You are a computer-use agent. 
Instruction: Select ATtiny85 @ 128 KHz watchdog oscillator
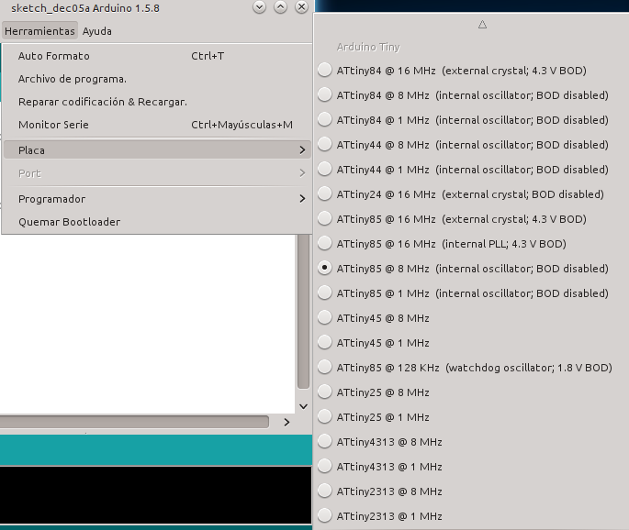tap(471, 368)
